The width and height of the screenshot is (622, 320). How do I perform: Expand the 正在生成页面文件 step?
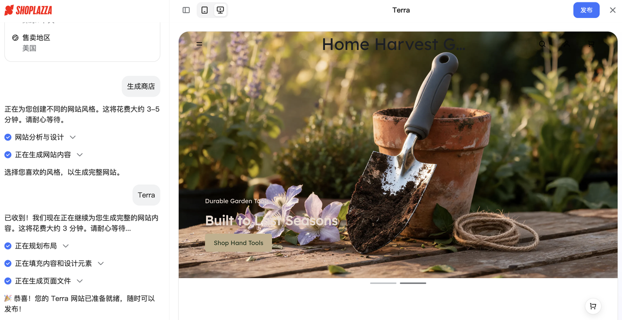[x=80, y=281]
